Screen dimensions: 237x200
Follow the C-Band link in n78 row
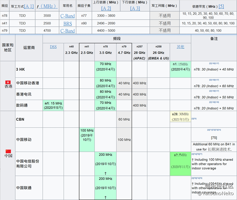click(67, 16)
